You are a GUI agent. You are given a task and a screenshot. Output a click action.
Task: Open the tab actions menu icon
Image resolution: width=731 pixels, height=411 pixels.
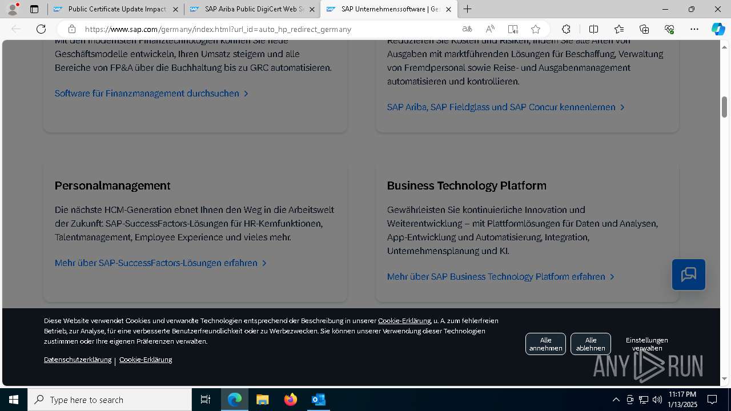(x=34, y=9)
